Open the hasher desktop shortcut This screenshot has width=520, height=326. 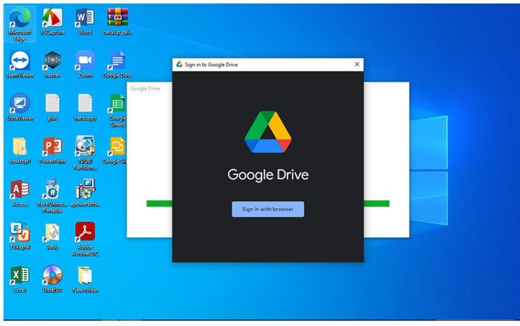[x=52, y=61]
